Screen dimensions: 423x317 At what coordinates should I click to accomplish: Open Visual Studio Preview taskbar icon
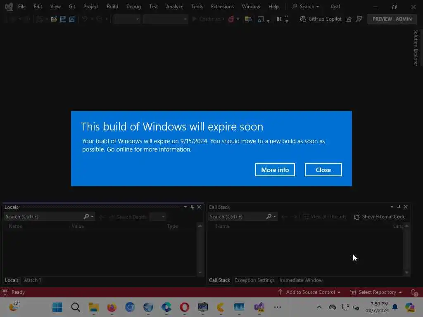(x=259, y=307)
